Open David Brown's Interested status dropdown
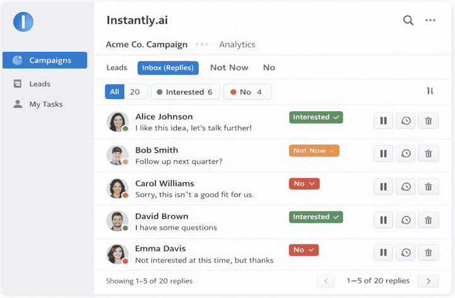The width and height of the screenshot is (455, 298). (316, 217)
